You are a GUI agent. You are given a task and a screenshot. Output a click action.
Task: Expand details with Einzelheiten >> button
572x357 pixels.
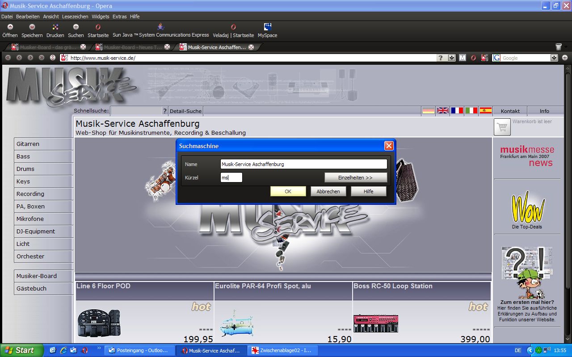point(356,178)
